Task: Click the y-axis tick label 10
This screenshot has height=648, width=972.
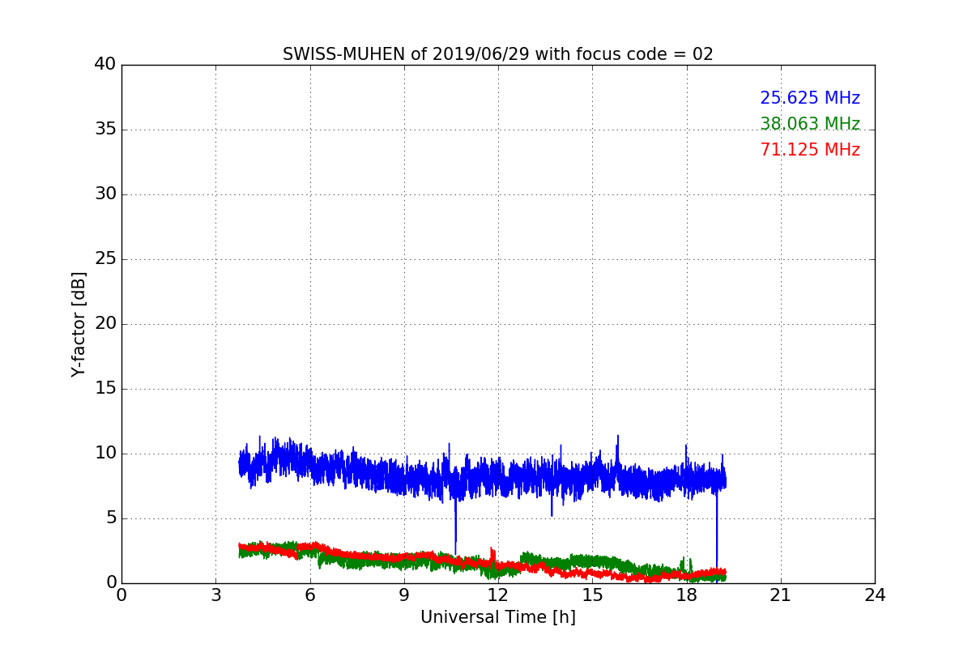Action: 105,454
